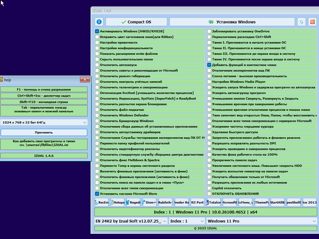Check Отключение всех типов синхронизации
319x239 pixels.
(97, 188)
